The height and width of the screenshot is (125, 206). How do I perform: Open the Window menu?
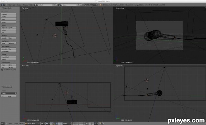[25, 5]
